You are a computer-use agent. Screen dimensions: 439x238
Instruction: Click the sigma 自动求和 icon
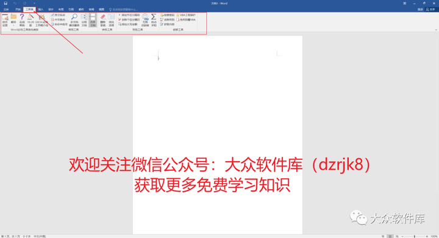coord(154,21)
